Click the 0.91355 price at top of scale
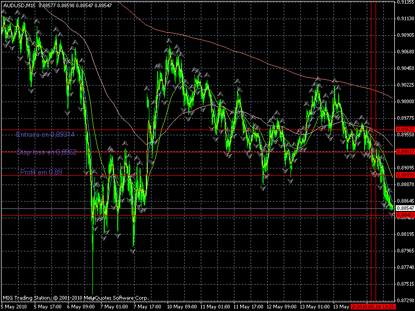 point(405,3)
